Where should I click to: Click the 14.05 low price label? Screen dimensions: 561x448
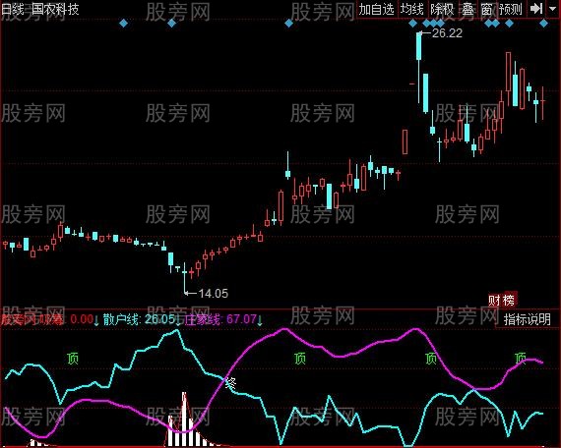click(213, 294)
